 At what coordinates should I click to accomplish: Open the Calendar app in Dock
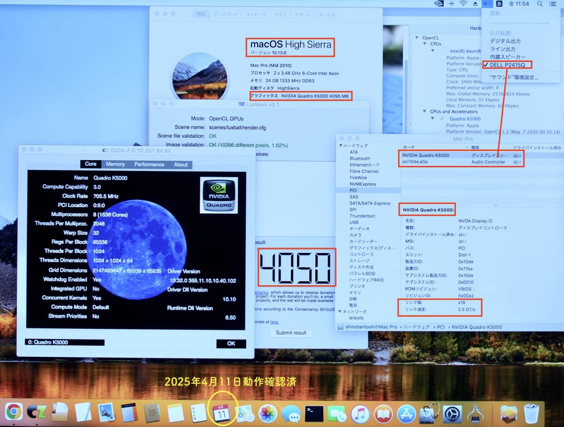[221, 412]
